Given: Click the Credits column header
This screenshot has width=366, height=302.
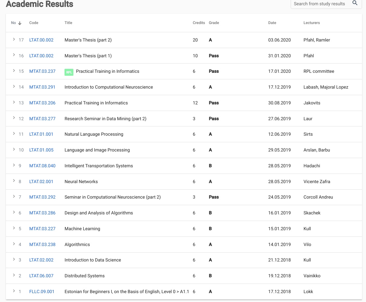Looking at the screenshot, I should coord(199,23).
